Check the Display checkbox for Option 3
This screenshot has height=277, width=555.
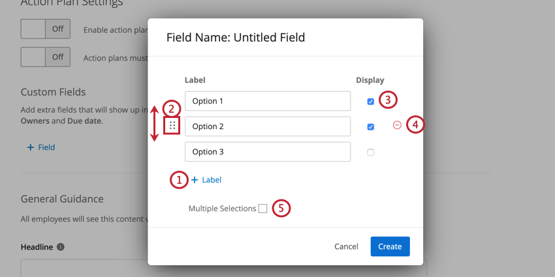(x=371, y=152)
